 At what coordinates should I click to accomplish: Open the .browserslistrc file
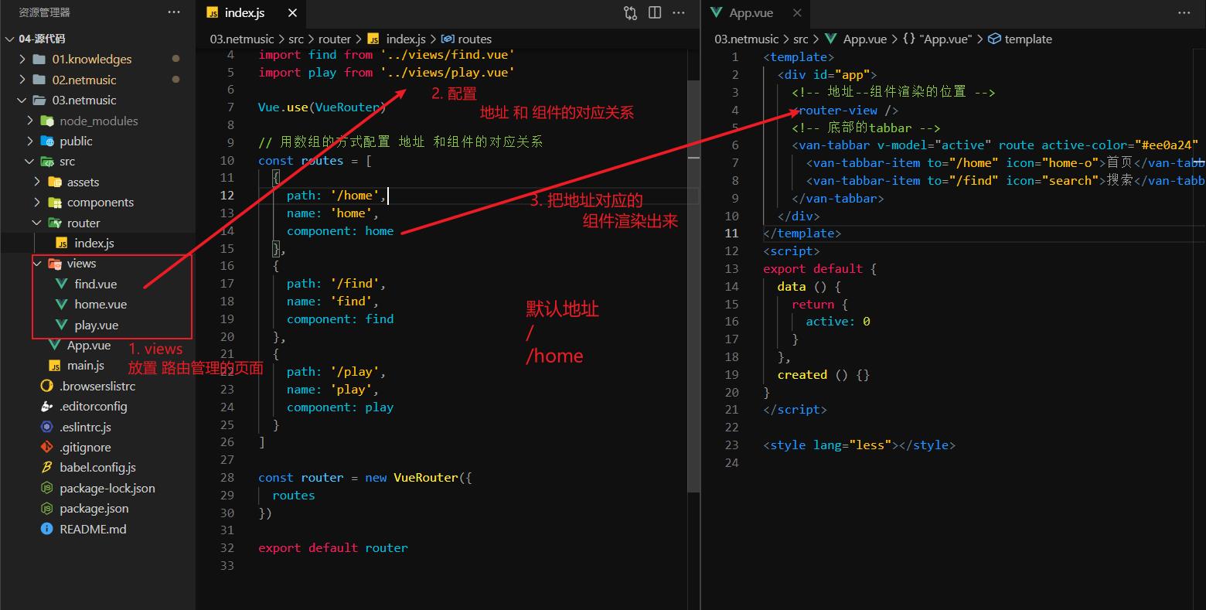[97, 386]
